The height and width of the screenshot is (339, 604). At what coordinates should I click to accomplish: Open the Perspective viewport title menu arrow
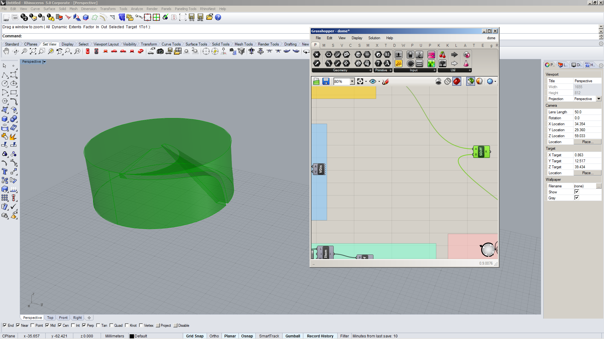44,62
